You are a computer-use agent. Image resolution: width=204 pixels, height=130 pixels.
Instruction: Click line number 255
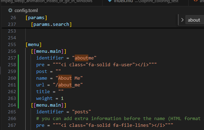(x=12, y=45)
